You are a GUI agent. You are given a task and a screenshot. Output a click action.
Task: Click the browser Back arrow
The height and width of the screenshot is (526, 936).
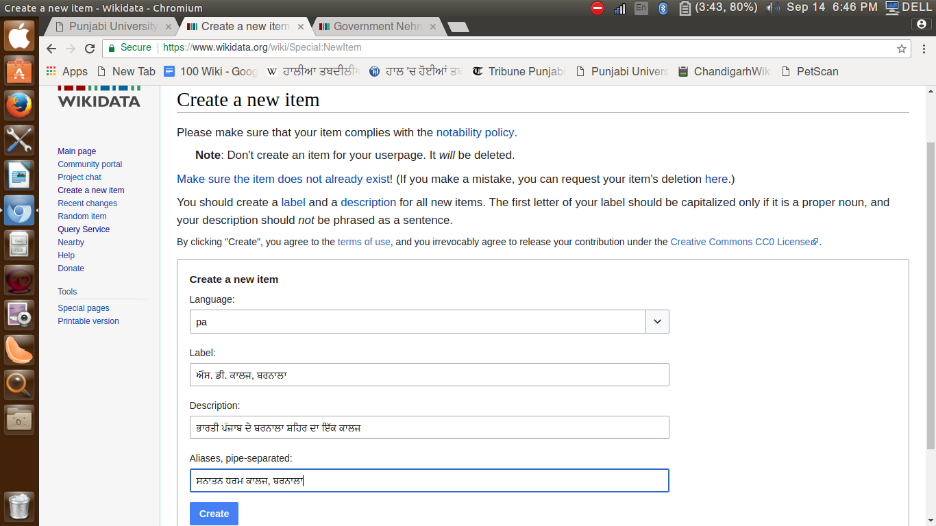[x=51, y=49]
